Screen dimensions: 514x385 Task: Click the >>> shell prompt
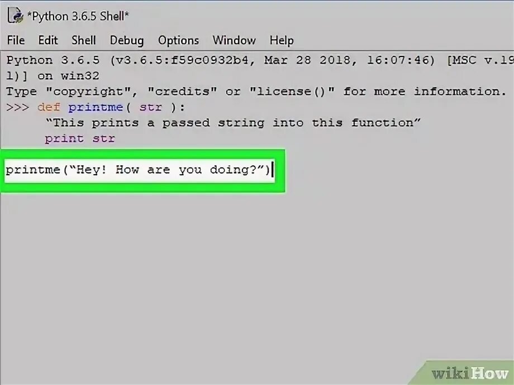(x=17, y=107)
